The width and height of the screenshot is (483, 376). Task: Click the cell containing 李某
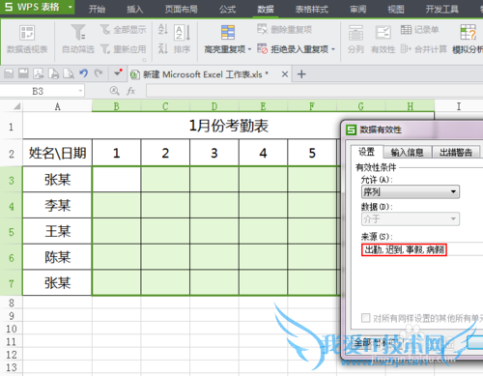pyautogui.click(x=57, y=205)
